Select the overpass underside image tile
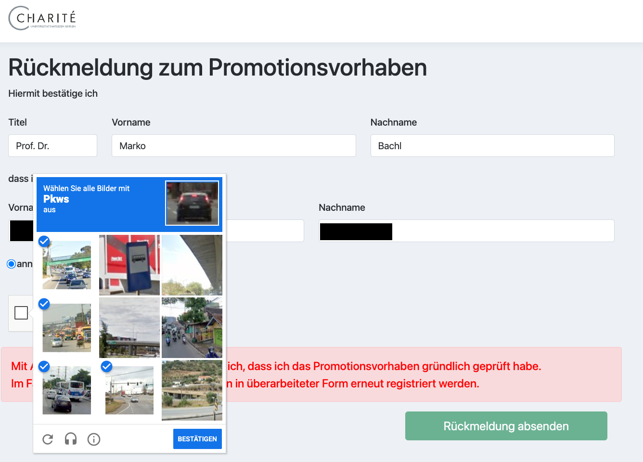Image resolution: width=643 pixels, height=462 pixels. [x=192, y=265]
